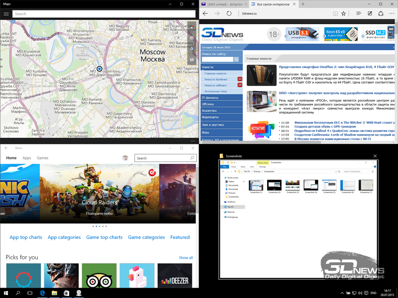
Task: Click the site search magnifier button
Action: click(236, 59)
